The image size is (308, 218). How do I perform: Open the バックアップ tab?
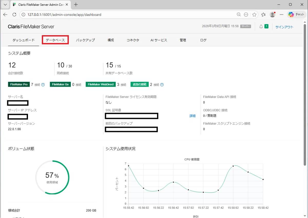(85, 40)
